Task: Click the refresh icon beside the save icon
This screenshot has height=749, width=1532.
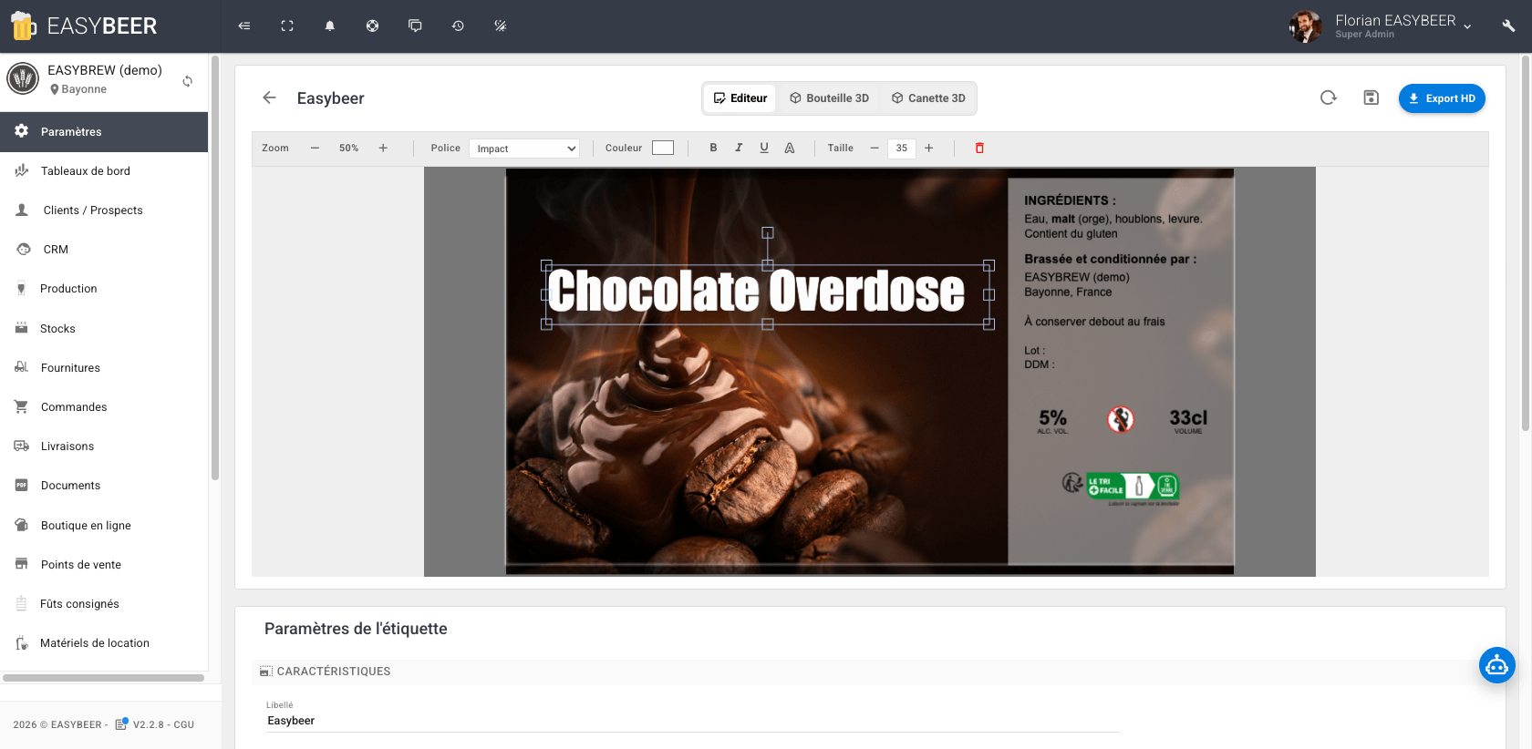Action: click(1328, 97)
